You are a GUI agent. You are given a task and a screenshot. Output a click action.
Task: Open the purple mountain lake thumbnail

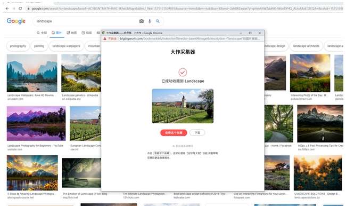36,123
